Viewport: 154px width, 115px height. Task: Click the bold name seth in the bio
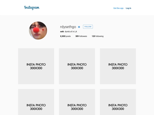click(x=62, y=32)
